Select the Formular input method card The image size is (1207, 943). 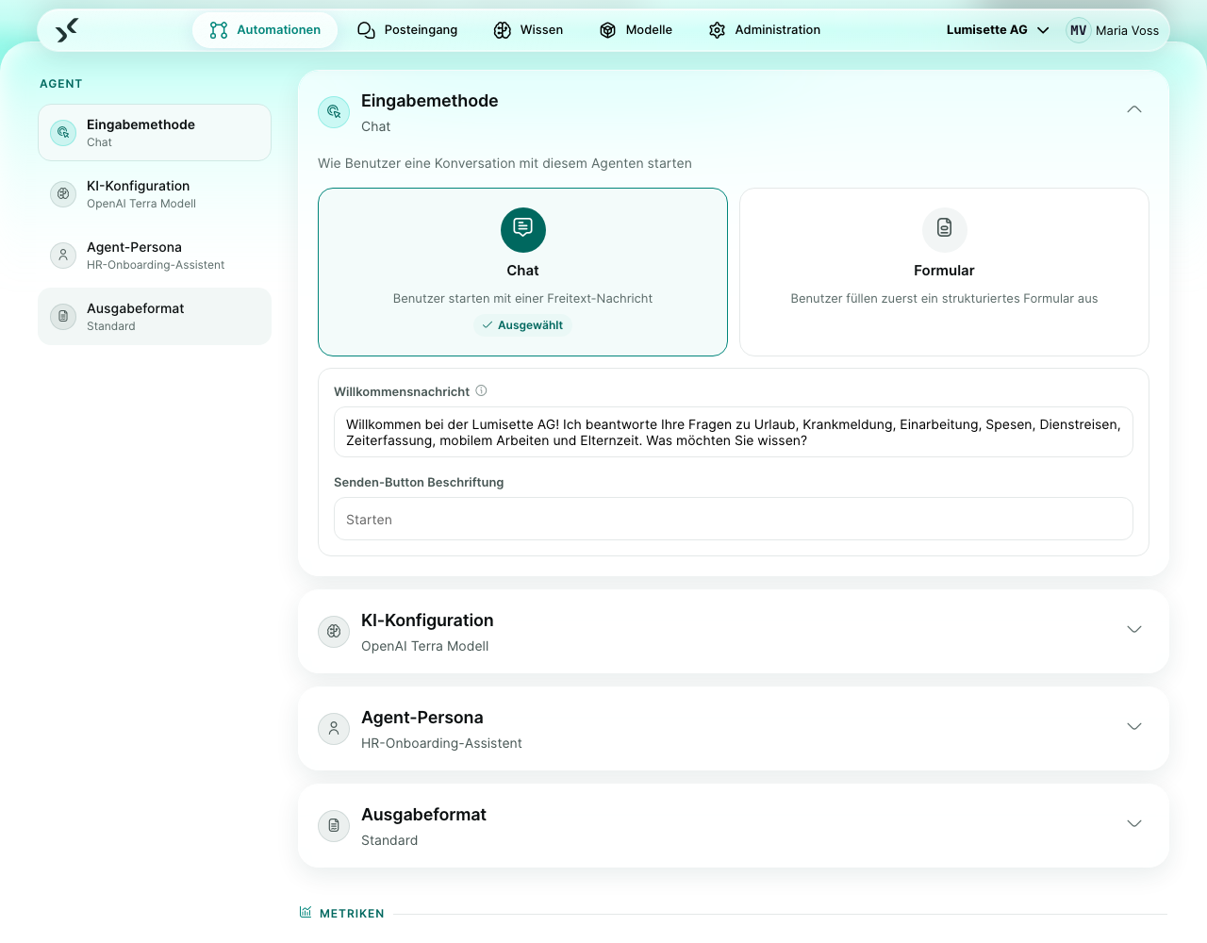pos(944,272)
